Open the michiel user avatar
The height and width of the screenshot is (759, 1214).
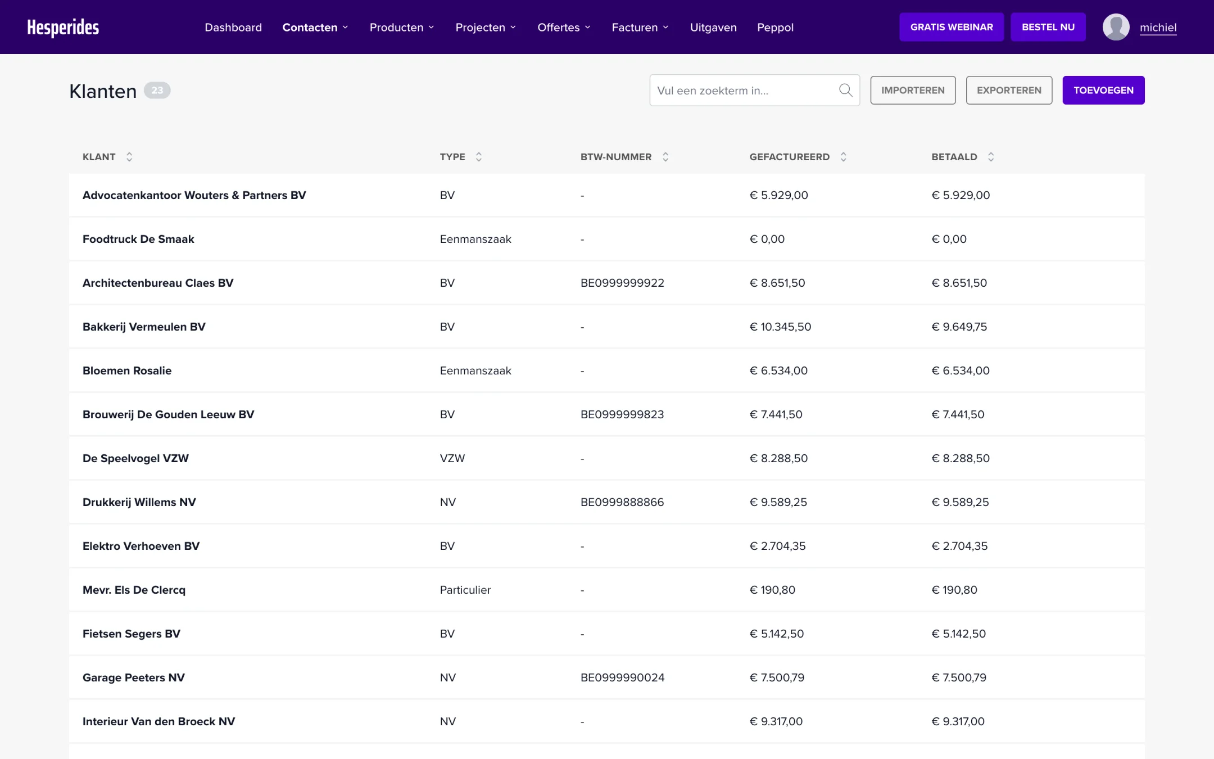coord(1116,27)
